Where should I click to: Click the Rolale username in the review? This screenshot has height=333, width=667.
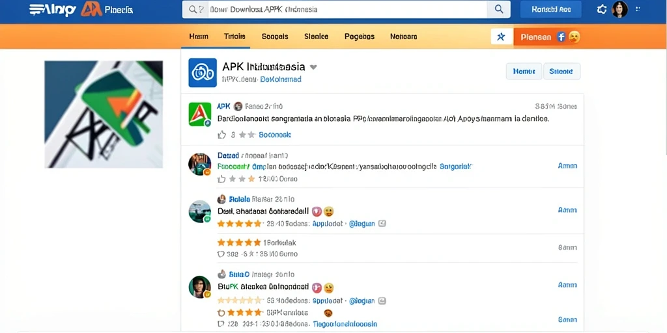(x=240, y=199)
